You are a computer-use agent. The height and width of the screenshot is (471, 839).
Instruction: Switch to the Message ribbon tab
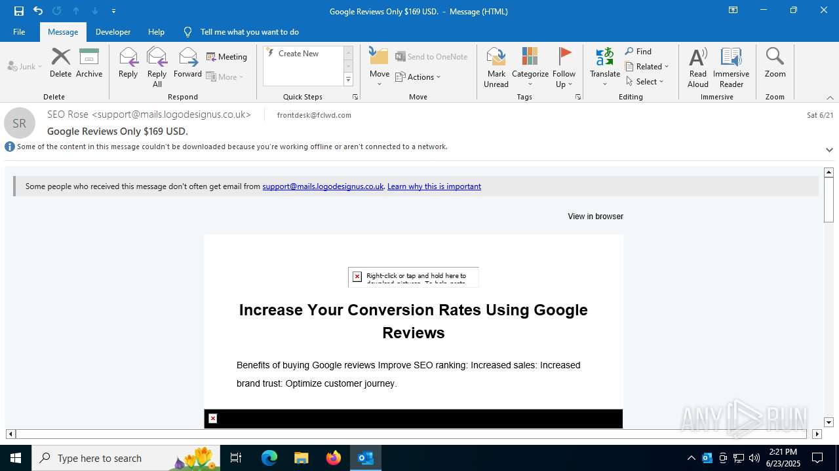point(63,32)
